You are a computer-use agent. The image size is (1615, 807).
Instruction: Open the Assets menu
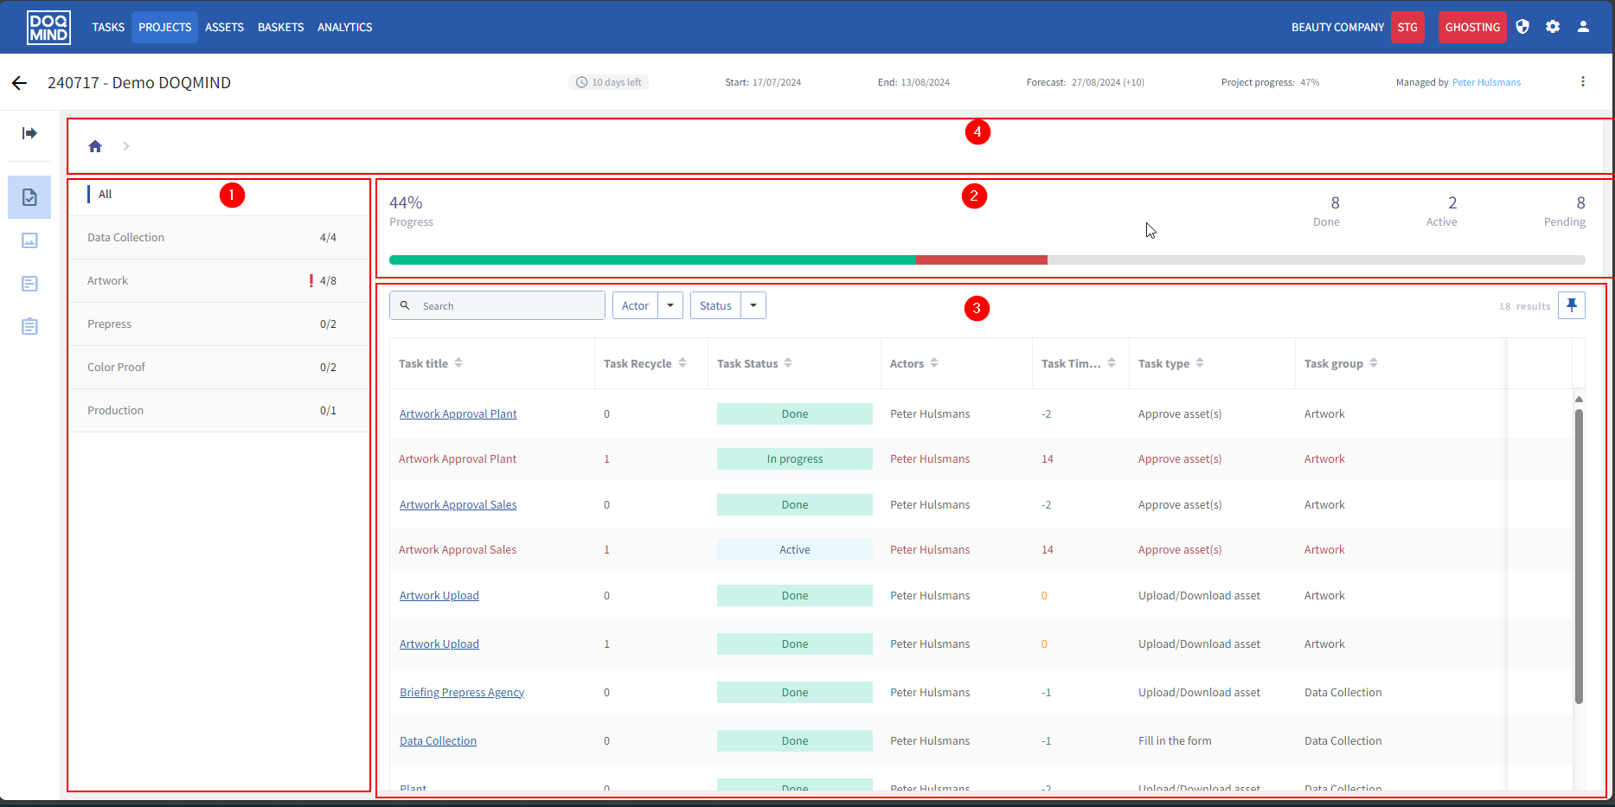pyautogui.click(x=224, y=28)
